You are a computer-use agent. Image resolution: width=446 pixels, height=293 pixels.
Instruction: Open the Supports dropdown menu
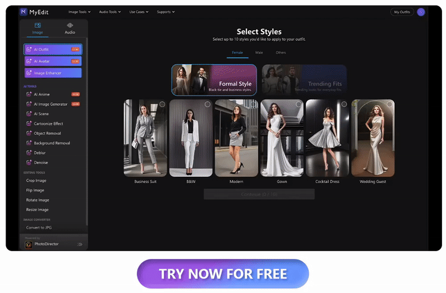pos(166,12)
